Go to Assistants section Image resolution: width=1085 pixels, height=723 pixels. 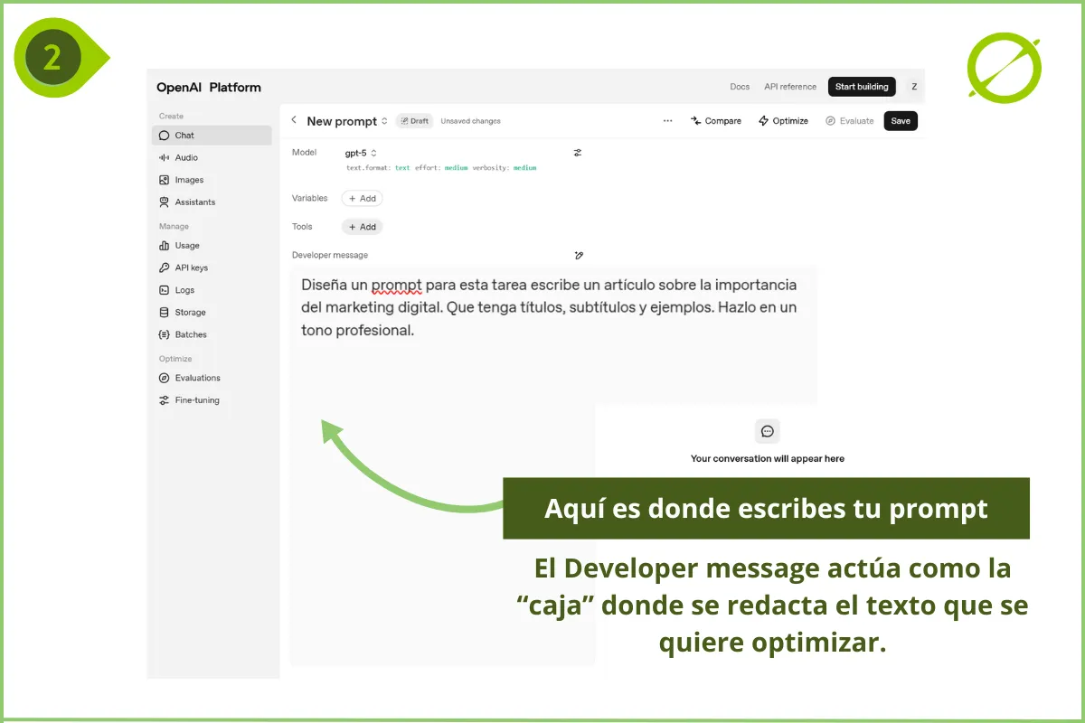pos(194,202)
